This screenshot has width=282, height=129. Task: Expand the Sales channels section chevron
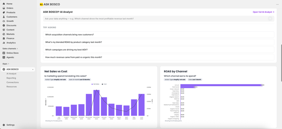[17, 49]
